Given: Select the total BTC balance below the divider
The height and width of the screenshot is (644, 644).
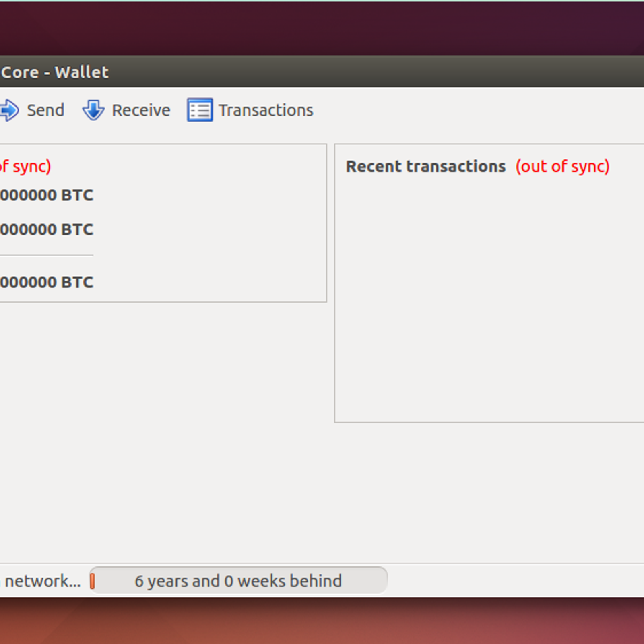Looking at the screenshot, I should (x=47, y=282).
